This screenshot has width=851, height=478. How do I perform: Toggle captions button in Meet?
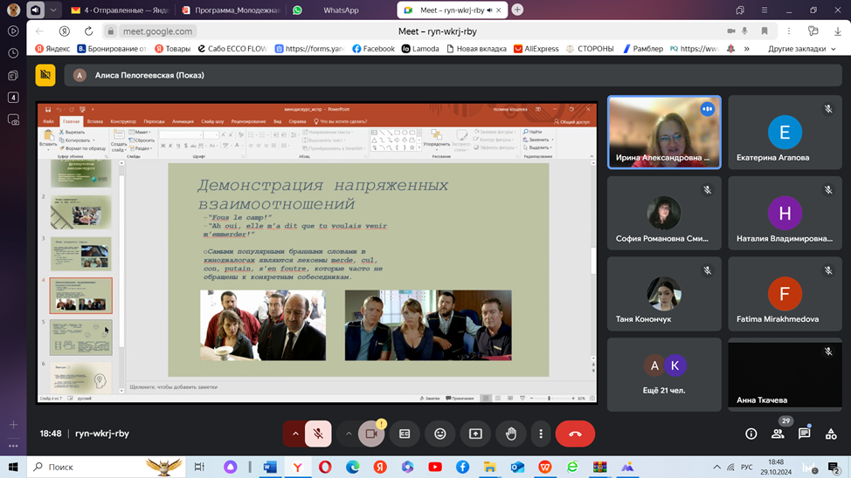(x=405, y=434)
